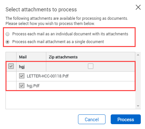Click the blank first column header

point(11,56)
